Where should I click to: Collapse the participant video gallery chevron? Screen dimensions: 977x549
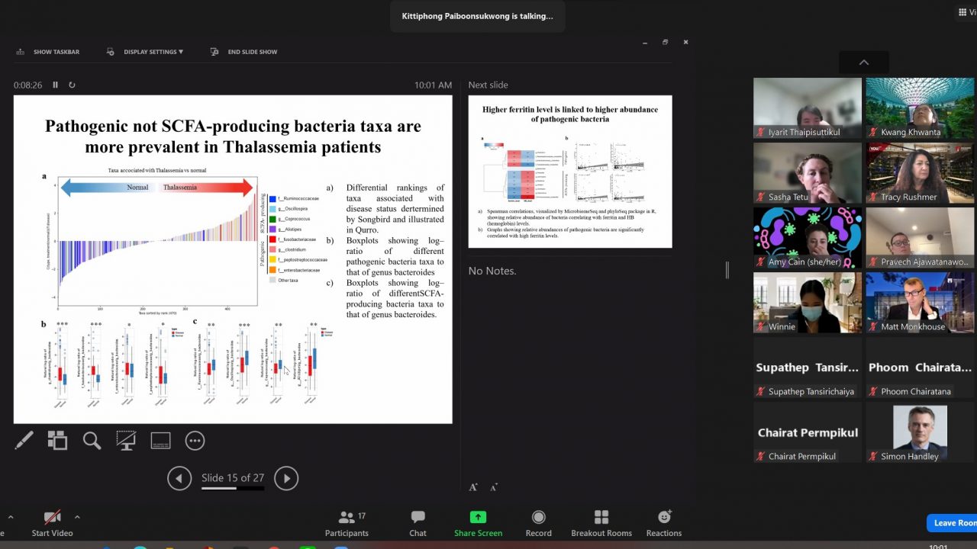863,63
